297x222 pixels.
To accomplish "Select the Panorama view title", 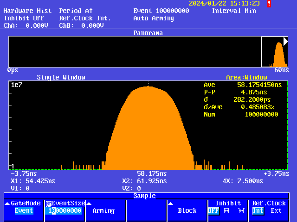I will [148, 33].
